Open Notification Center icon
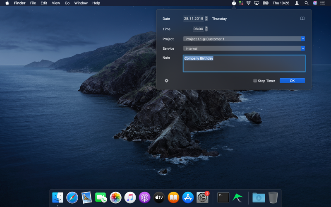The height and width of the screenshot is (207, 331). (323, 3)
